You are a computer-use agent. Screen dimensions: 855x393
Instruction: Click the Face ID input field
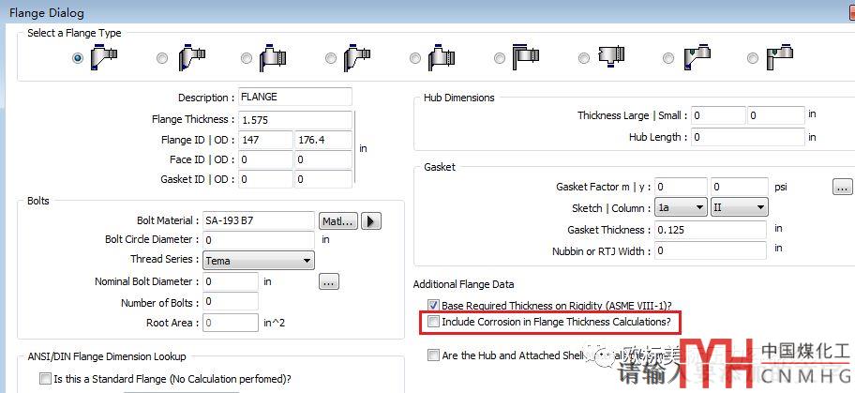[265, 159]
